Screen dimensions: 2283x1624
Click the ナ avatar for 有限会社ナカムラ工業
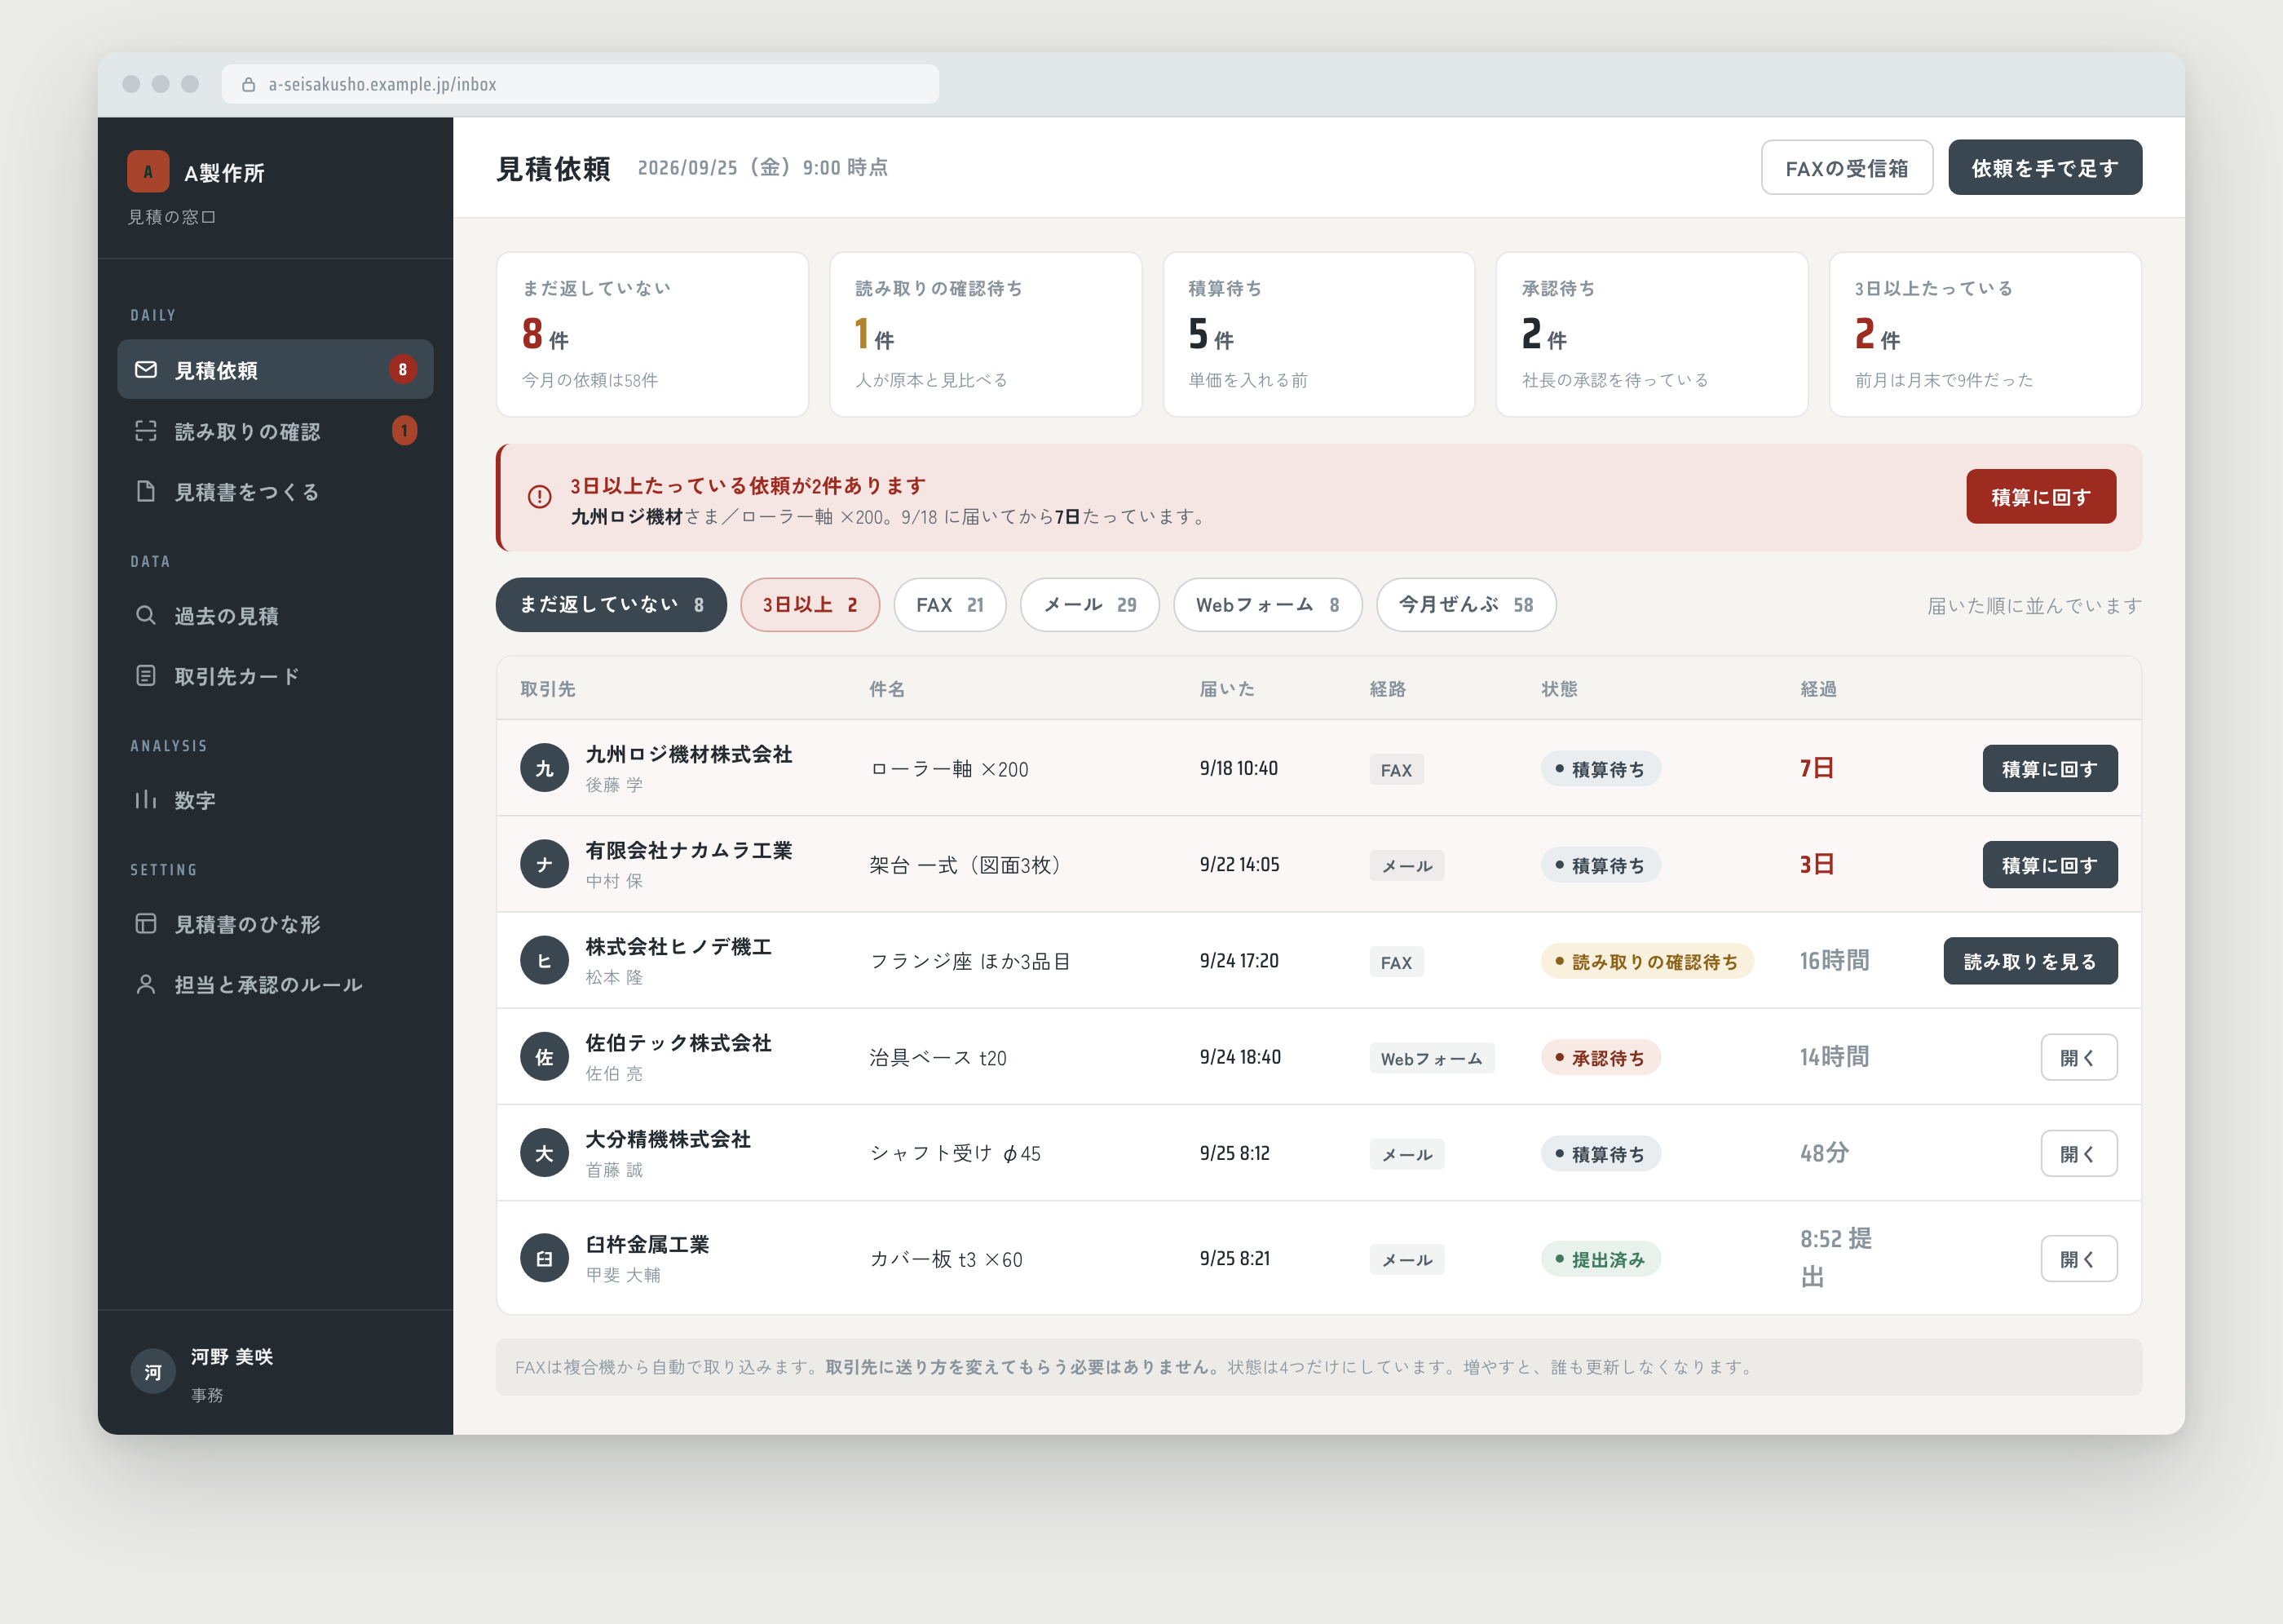[545, 864]
